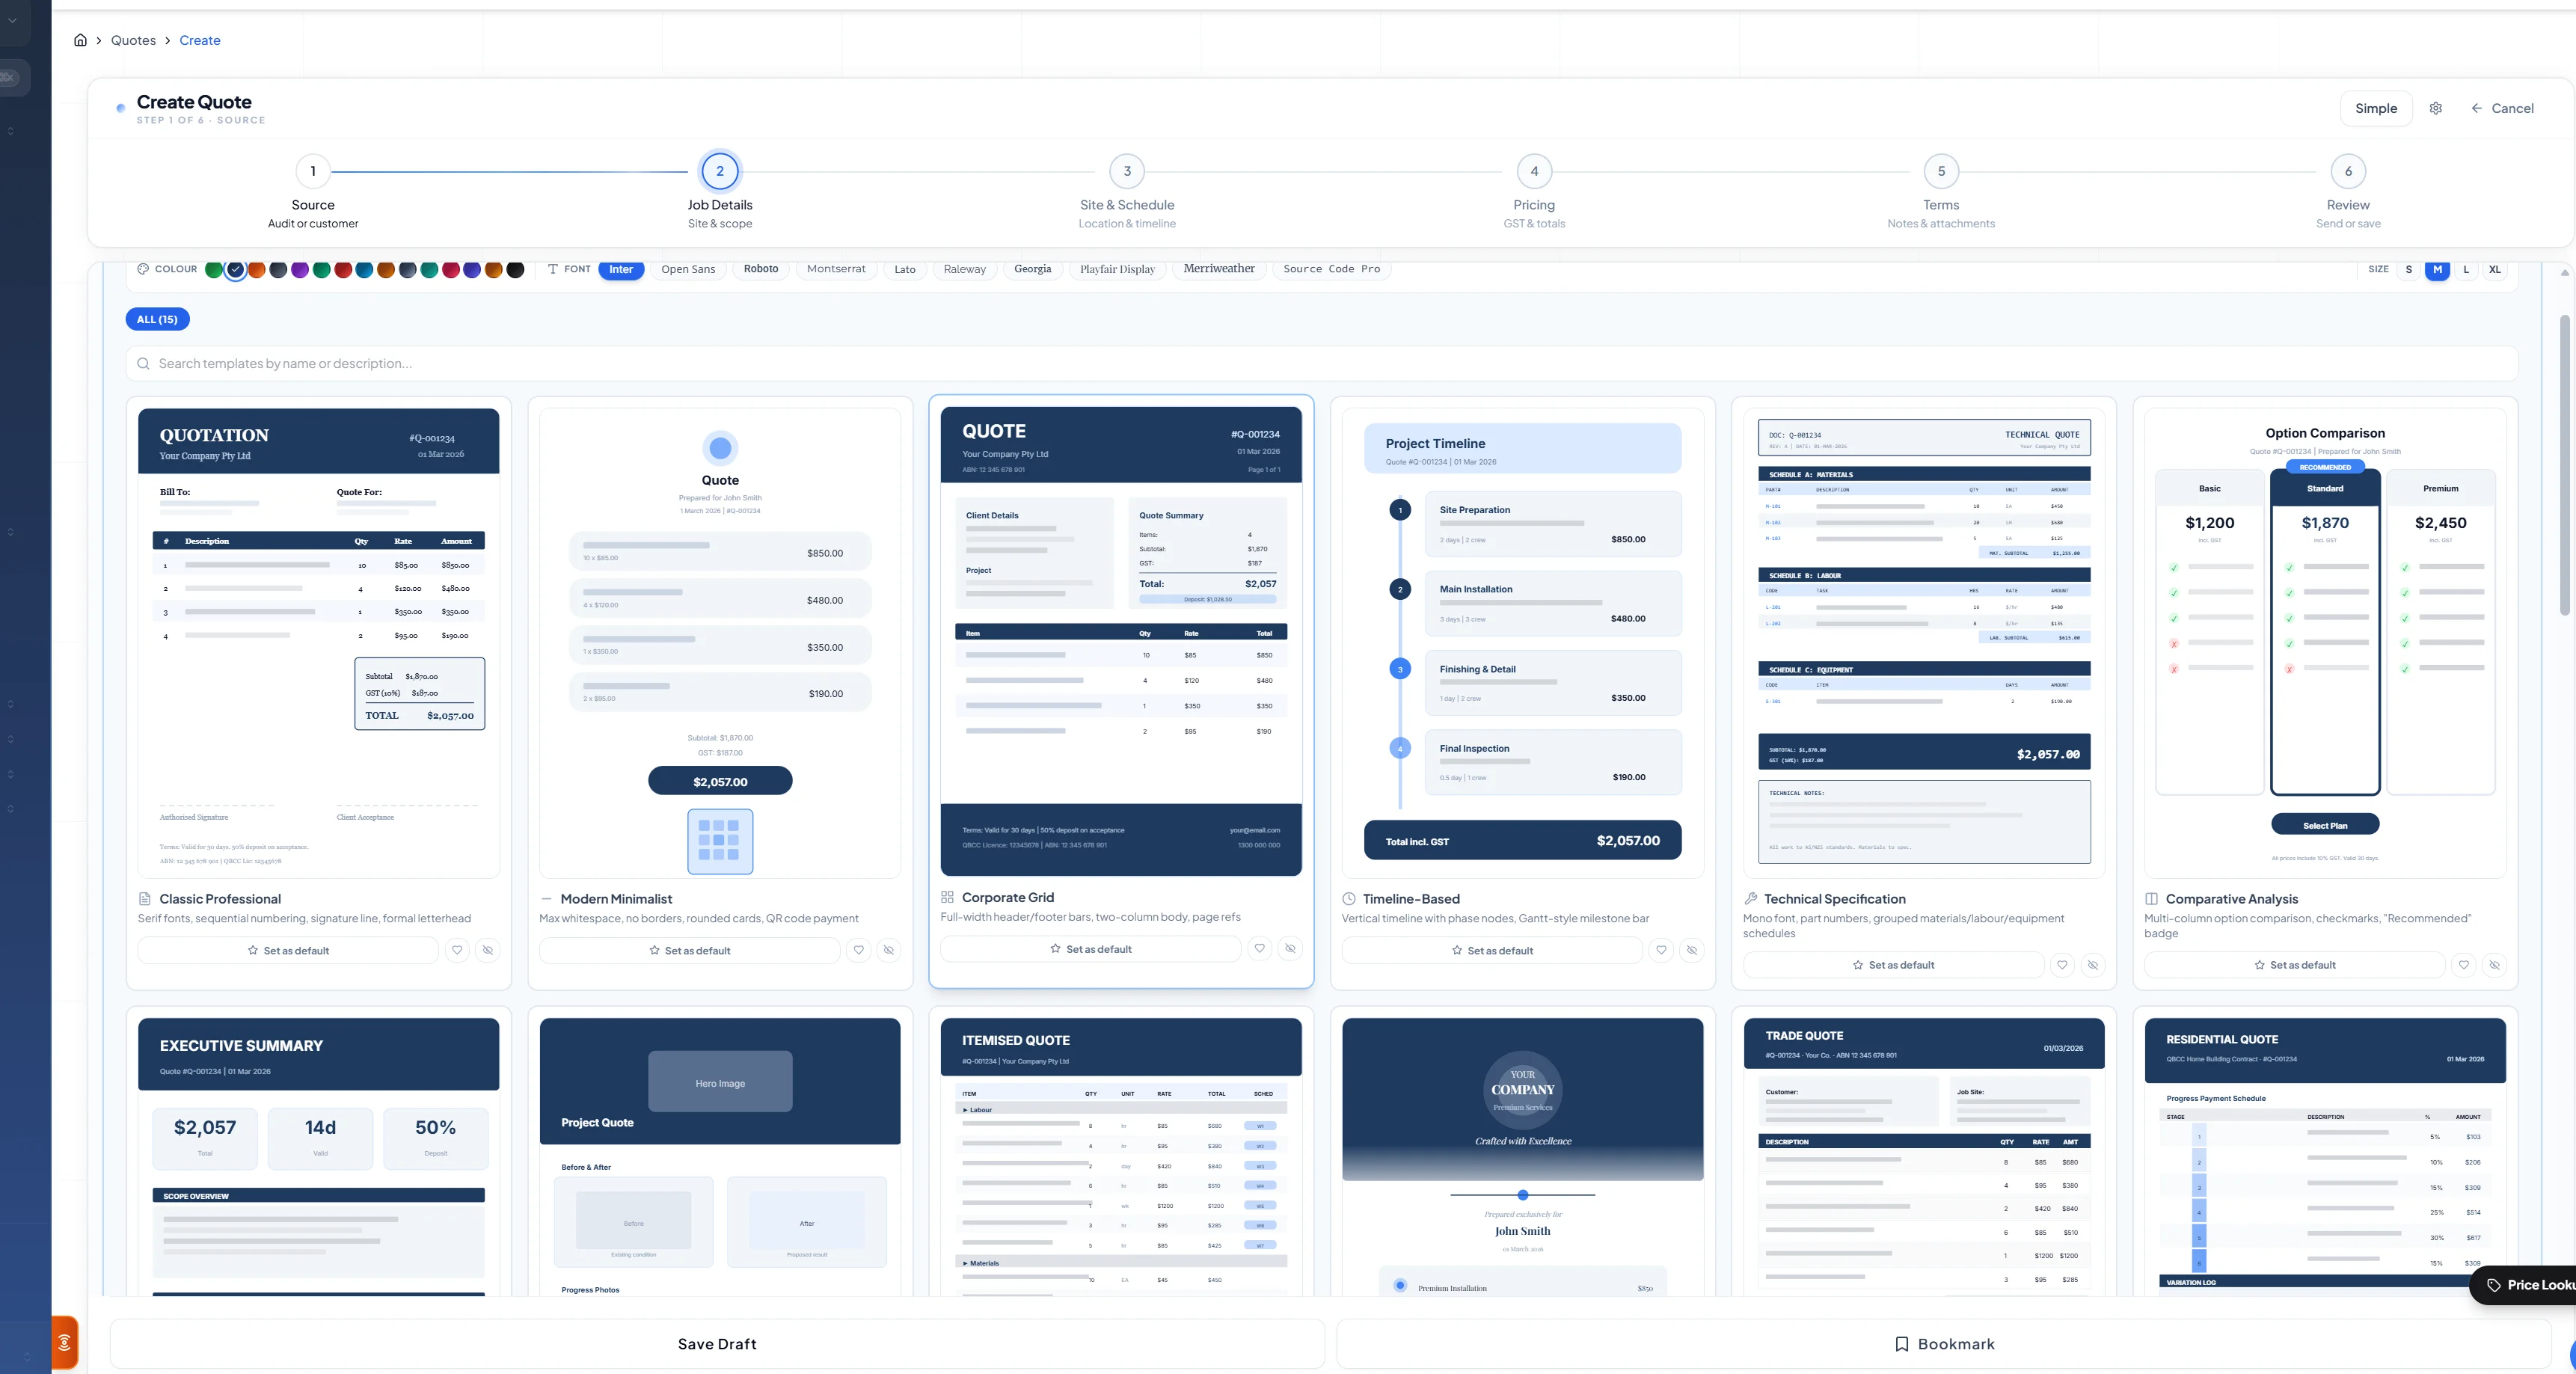The height and width of the screenshot is (1374, 2576).
Task: Select the Residential Quote template thumbnail
Action: point(2325,1156)
